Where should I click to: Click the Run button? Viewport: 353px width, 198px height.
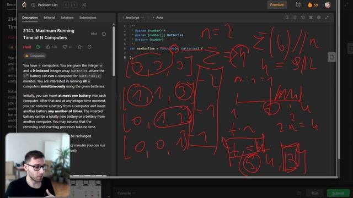[315, 193]
